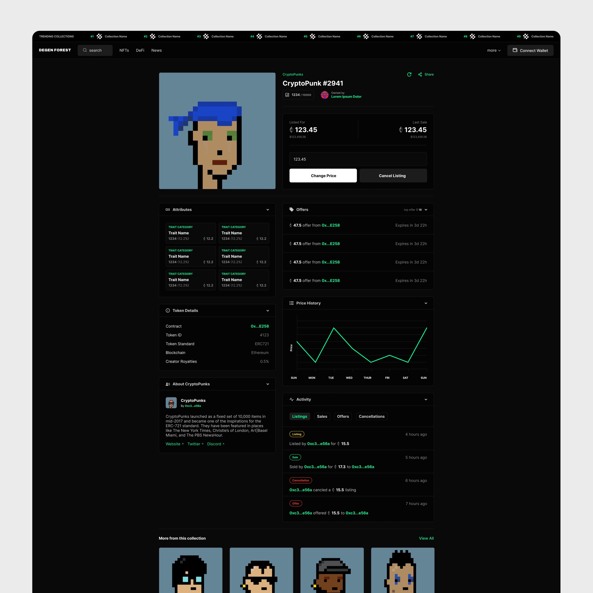Click the Cancel Listing button
This screenshot has width=593, height=593.
pyautogui.click(x=393, y=176)
